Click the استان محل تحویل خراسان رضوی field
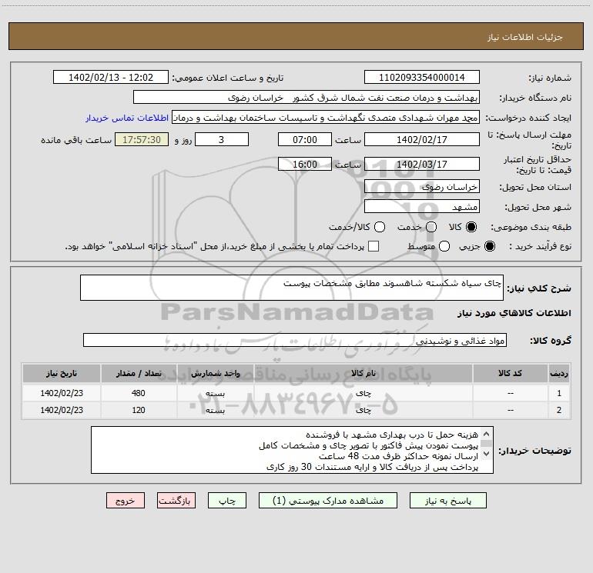This screenshot has width=593, height=573. click(x=422, y=187)
